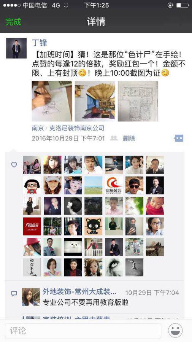Tap the 启辰装饰 logo avatar in likes
Image resolution: width=192 pixels, height=342 pixels.
click(114, 185)
